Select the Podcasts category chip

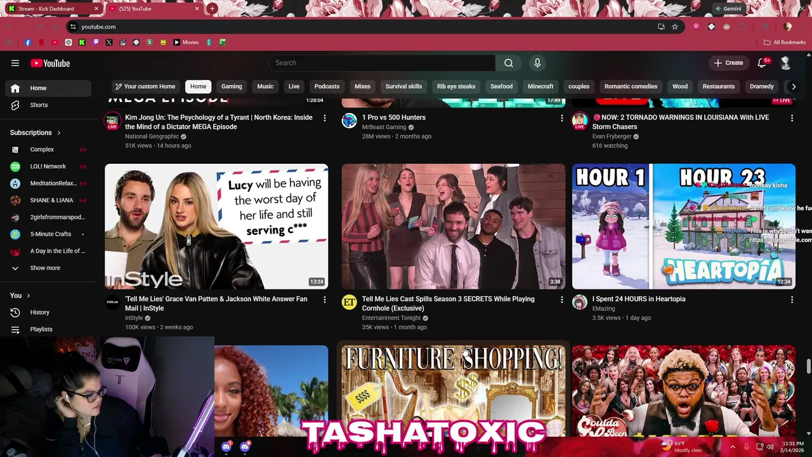point(327,86)
